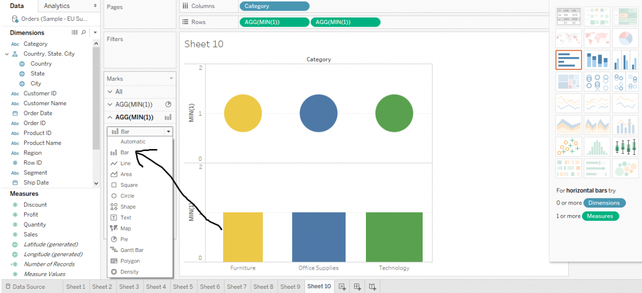The width and height of the screenshot is (642, 293).
Task: Click the Category pill on the Columns shelf
Action: point(274,6)
